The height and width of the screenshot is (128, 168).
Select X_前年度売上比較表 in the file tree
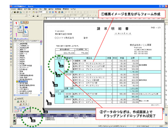coord(25,91)
